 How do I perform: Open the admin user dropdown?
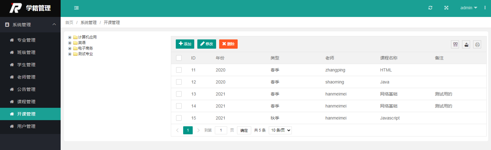[x=469, y=8]
